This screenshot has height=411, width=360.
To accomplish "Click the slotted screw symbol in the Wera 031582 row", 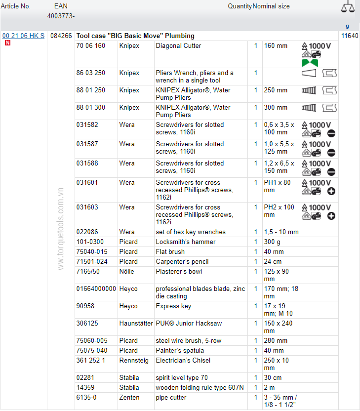I will (x=331, y=133).
